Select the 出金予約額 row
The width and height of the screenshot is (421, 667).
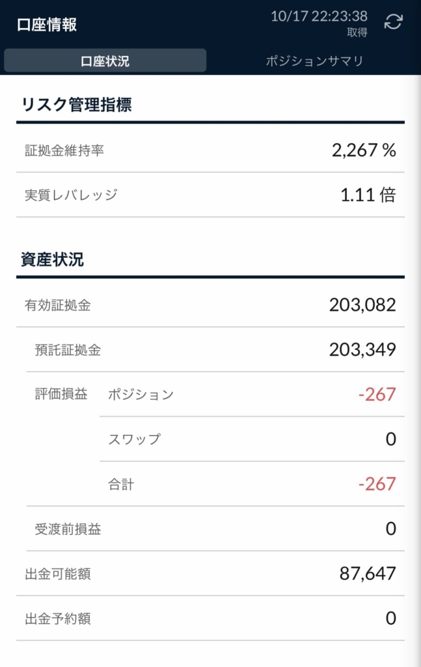[x=210, y=618]
